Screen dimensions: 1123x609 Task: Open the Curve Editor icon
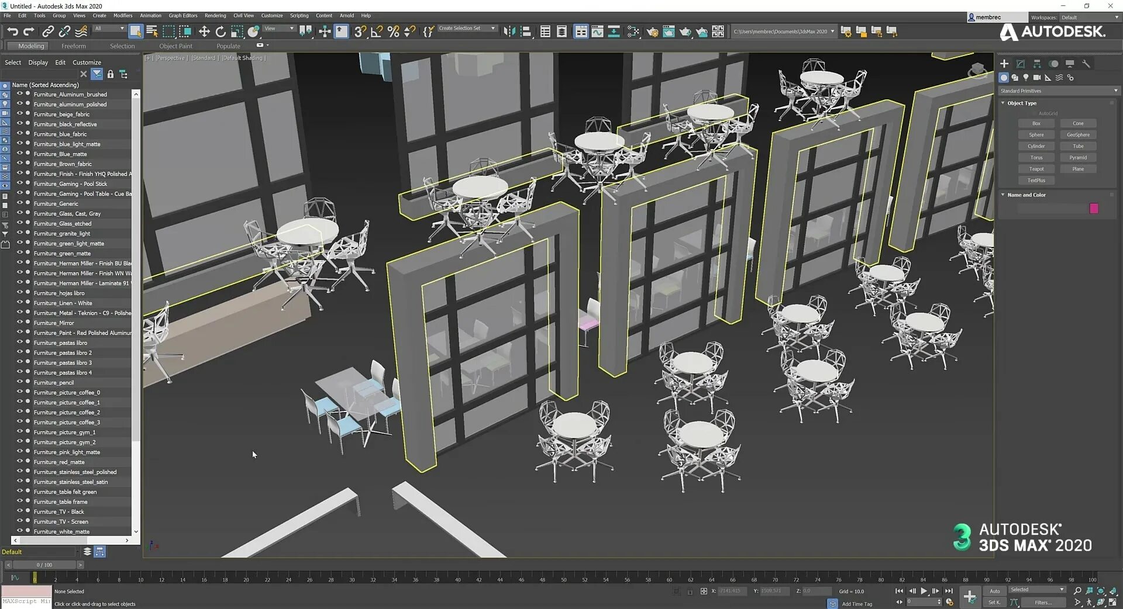[597, 32]
